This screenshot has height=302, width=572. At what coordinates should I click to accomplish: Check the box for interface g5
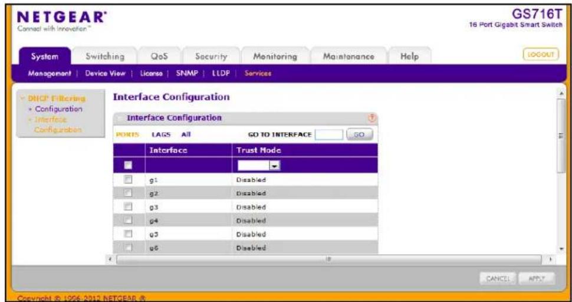click(x=128, y=234)
